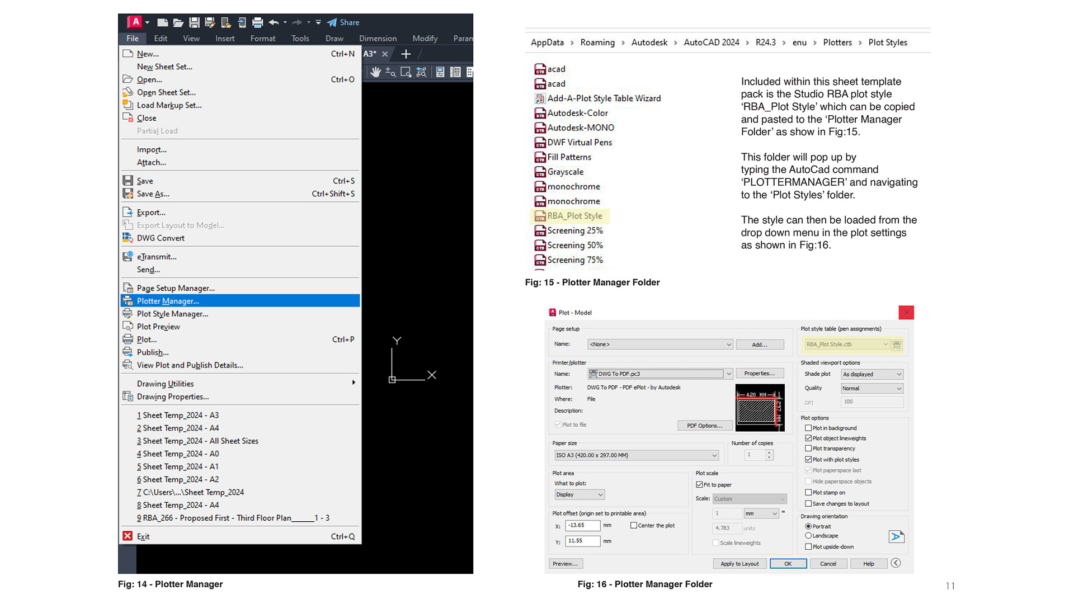The height and width of the screenshot is (604, 1074).
Task: Uncheck the Fit to paper checkbox
Action: pyautogui.click(x=699, y=484)
